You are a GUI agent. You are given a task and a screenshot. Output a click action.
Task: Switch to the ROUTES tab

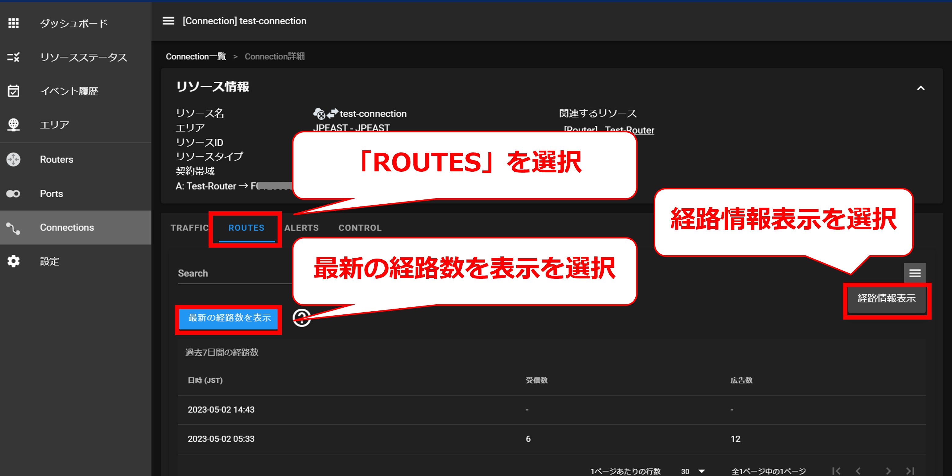[246, 228]
